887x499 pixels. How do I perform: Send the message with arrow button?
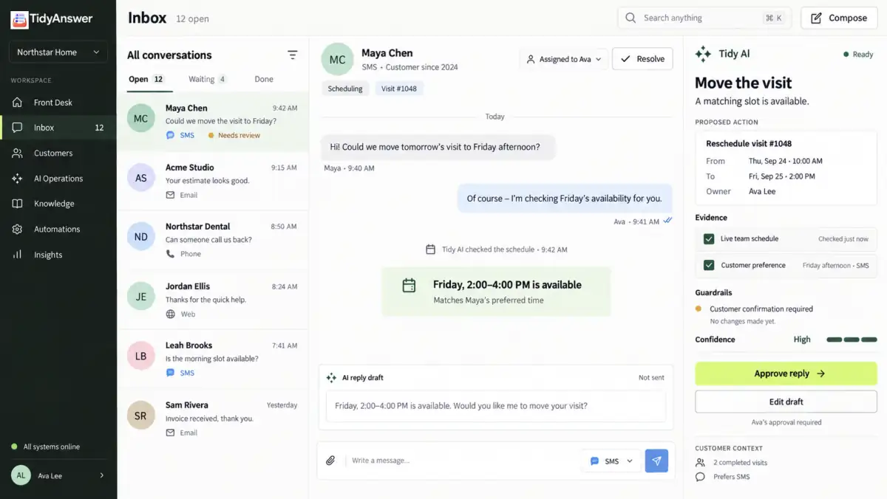pos(656,461)
